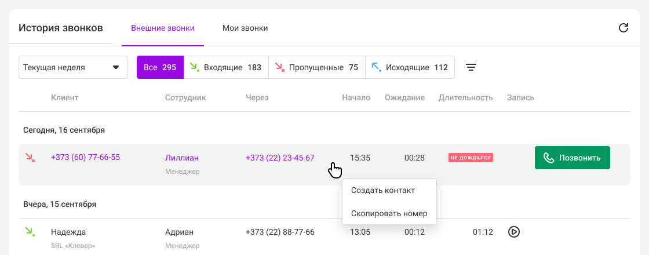The width and height of the screenshot is (649, 255).
Task: Click the +373 (22) 23-45-67 number link
Action: click(x=280, y=158)
